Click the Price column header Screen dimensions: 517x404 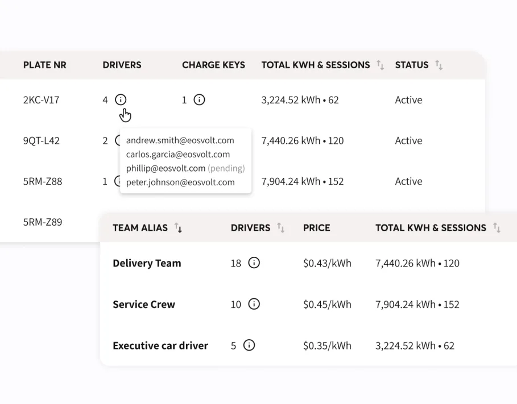click(316, 228)
